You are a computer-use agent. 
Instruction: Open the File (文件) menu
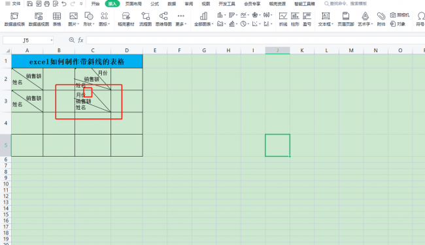[12, 3]
